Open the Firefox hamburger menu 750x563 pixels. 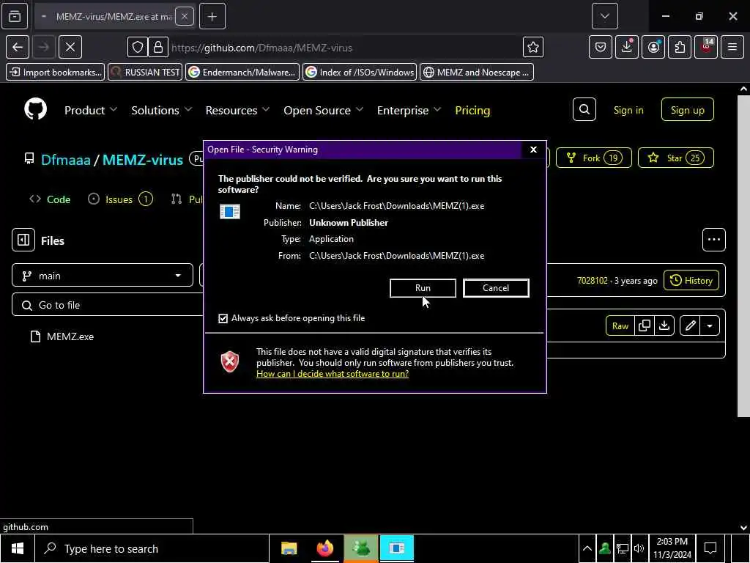pos(732,47)
